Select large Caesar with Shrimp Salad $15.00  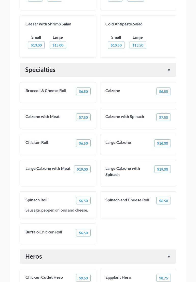(x=58, y=45)
